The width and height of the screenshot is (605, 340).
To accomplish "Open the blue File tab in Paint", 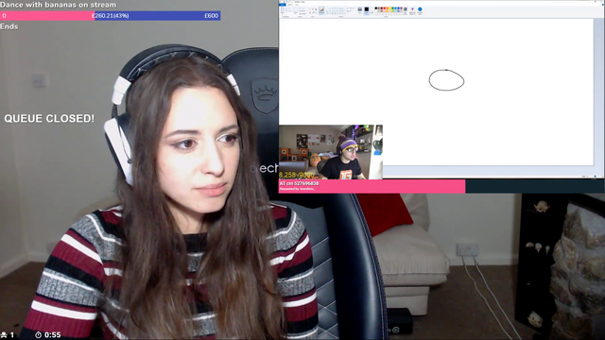I will coord(283,5).
